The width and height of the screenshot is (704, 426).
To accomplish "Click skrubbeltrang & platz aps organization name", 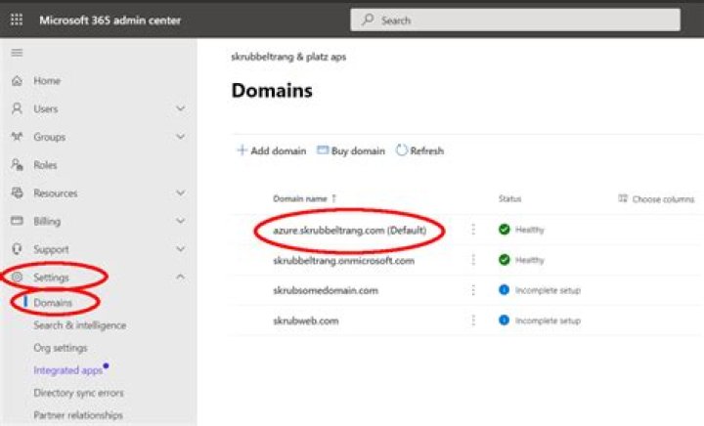I will (288, 57).
